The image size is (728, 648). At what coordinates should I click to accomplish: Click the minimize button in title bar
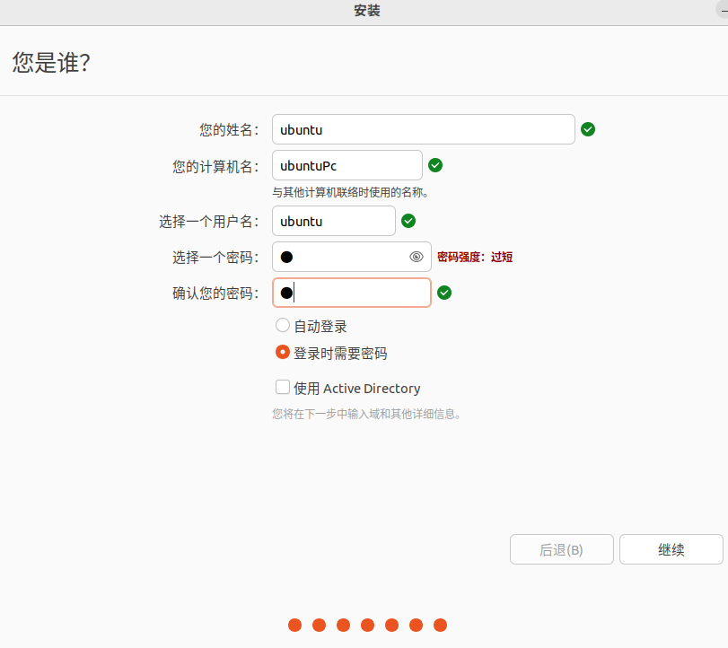point(724,10)
